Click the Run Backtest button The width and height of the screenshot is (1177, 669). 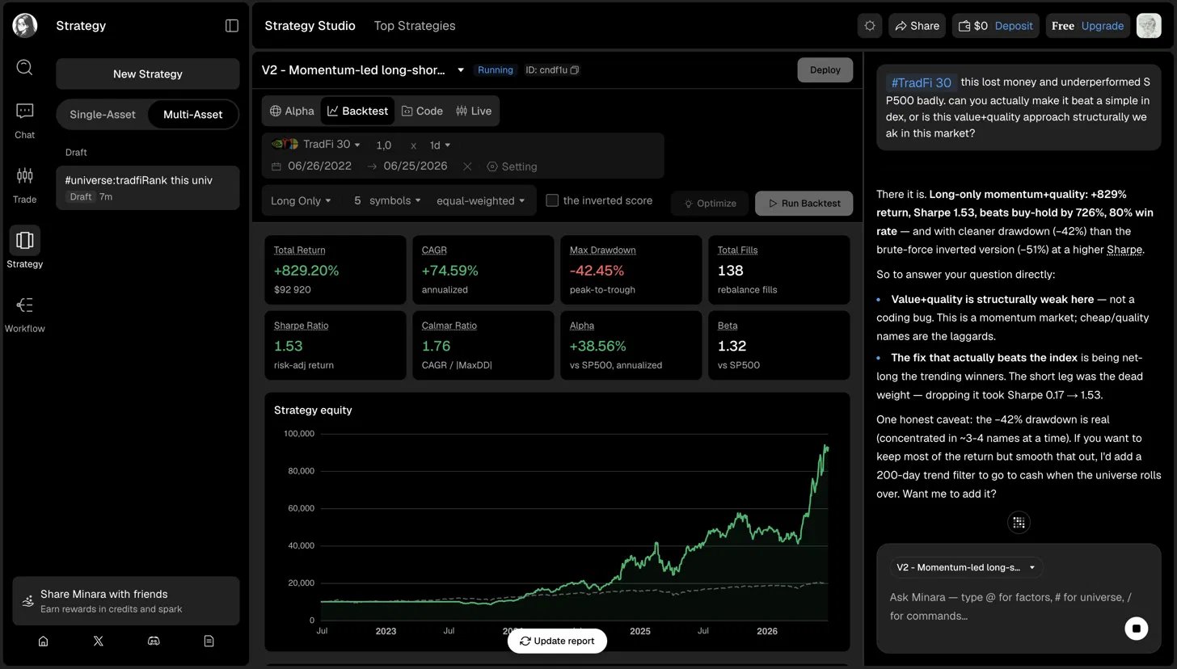click(804, 204)
